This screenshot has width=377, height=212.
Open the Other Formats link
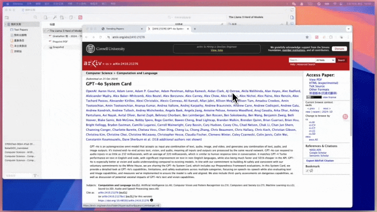(319, 90)
